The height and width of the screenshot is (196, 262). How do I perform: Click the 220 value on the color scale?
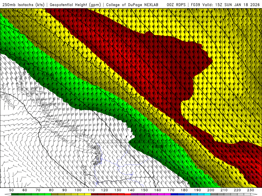pyautogui.click(x=237, y=190)
